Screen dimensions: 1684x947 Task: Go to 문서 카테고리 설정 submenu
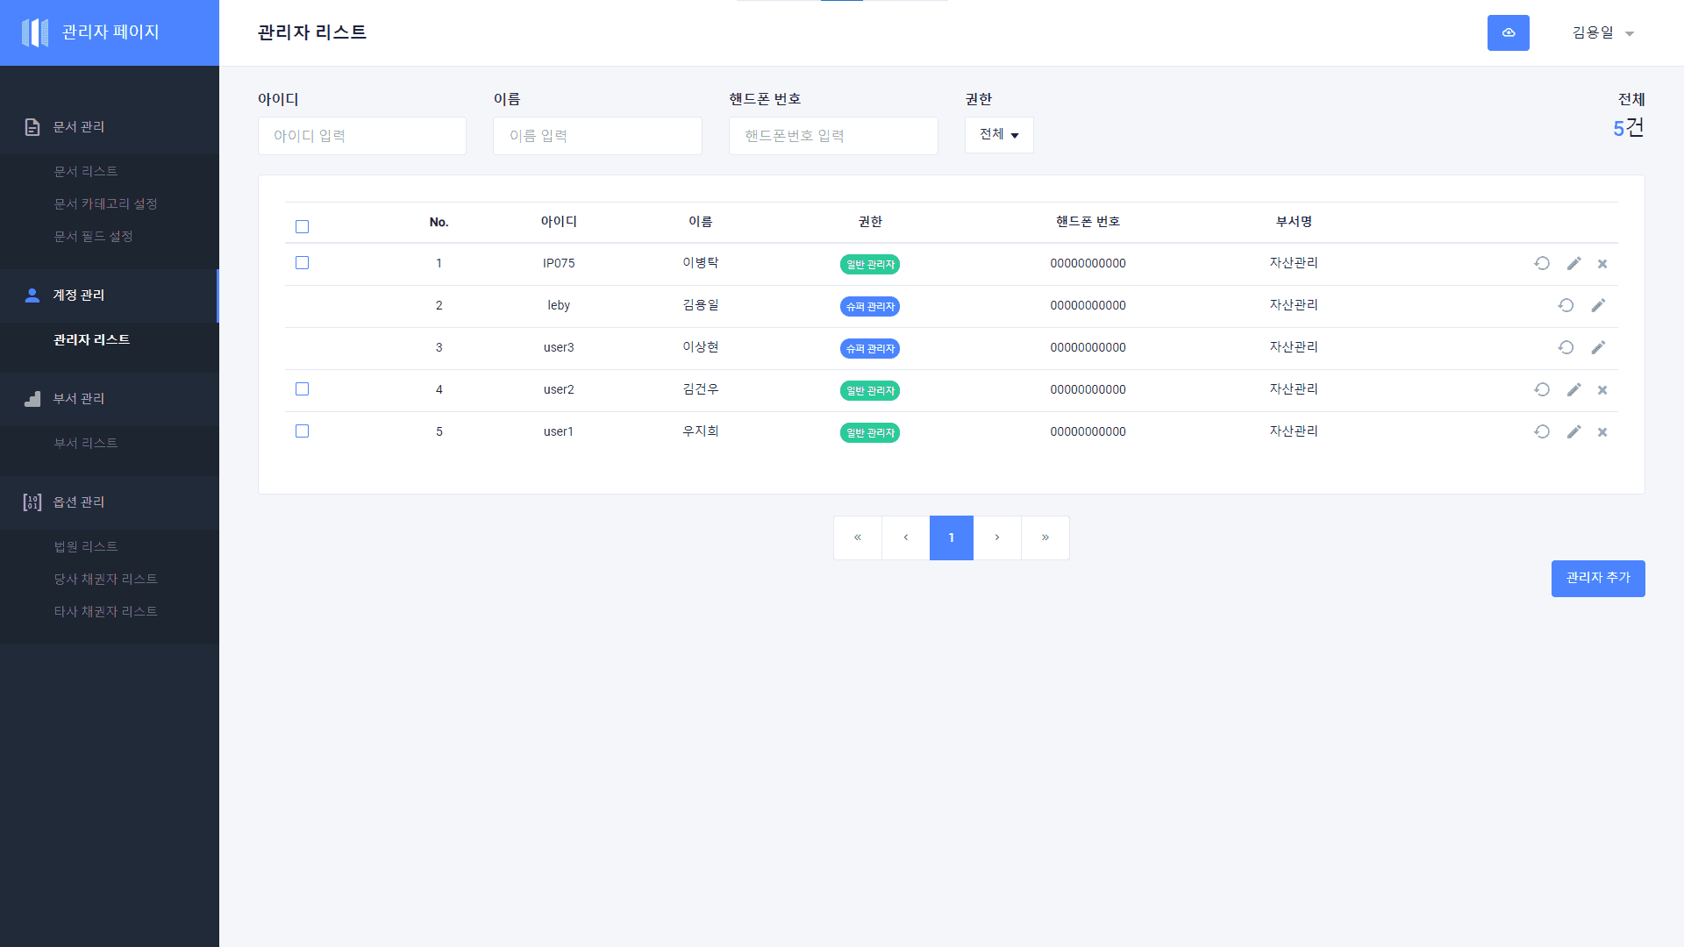coord(105,203)
